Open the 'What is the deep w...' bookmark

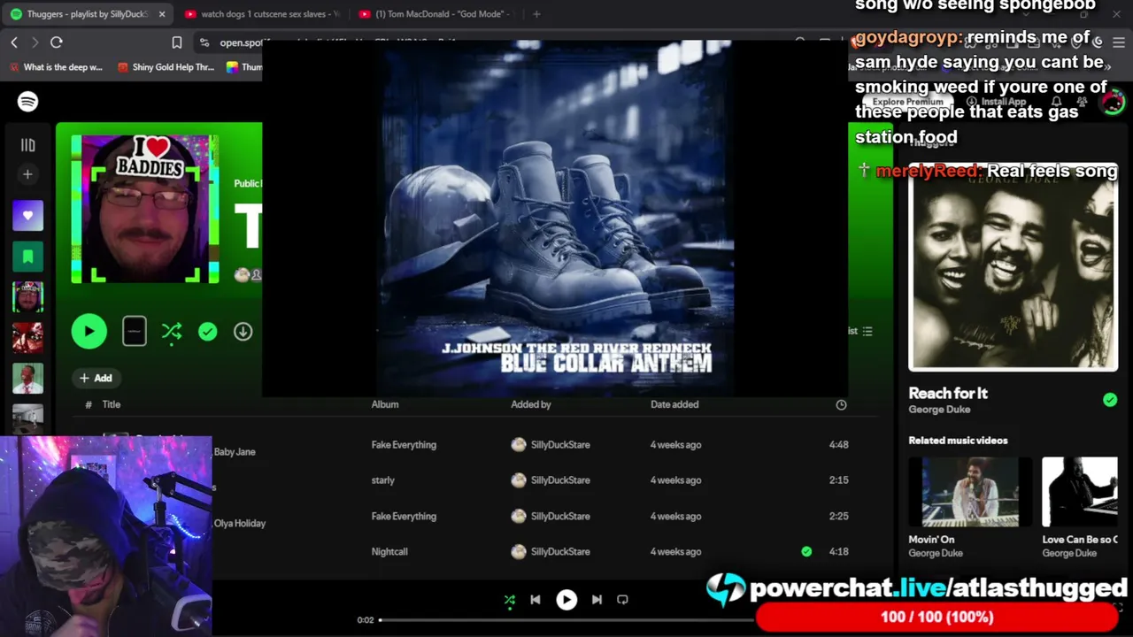point(56,67)
